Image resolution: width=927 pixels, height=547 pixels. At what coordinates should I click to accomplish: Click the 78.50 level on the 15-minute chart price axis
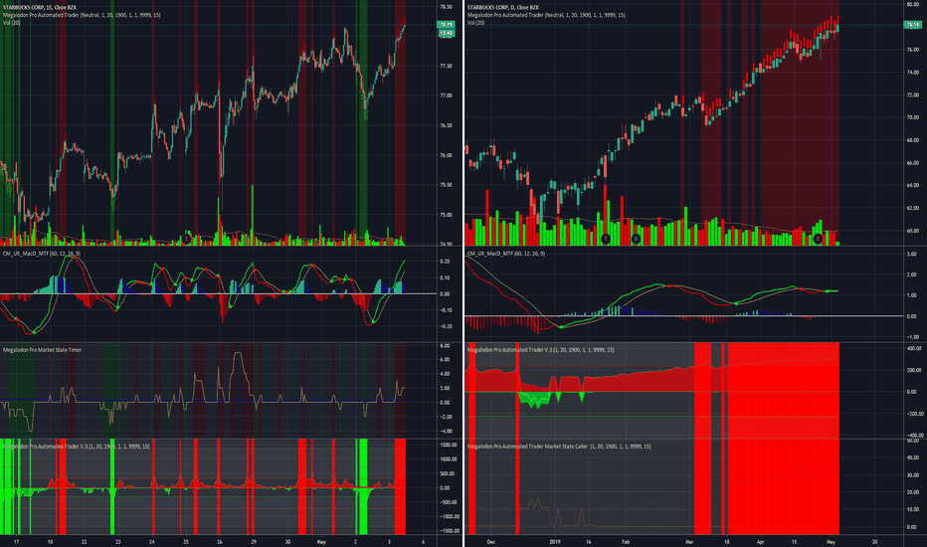[x=446, y=7]
